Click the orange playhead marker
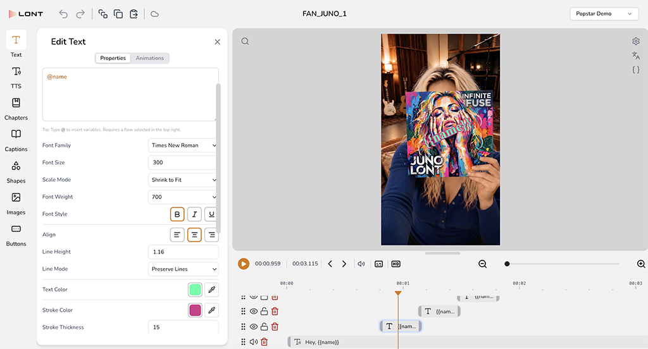The image size is (648, 349). [x=398, y=293]
